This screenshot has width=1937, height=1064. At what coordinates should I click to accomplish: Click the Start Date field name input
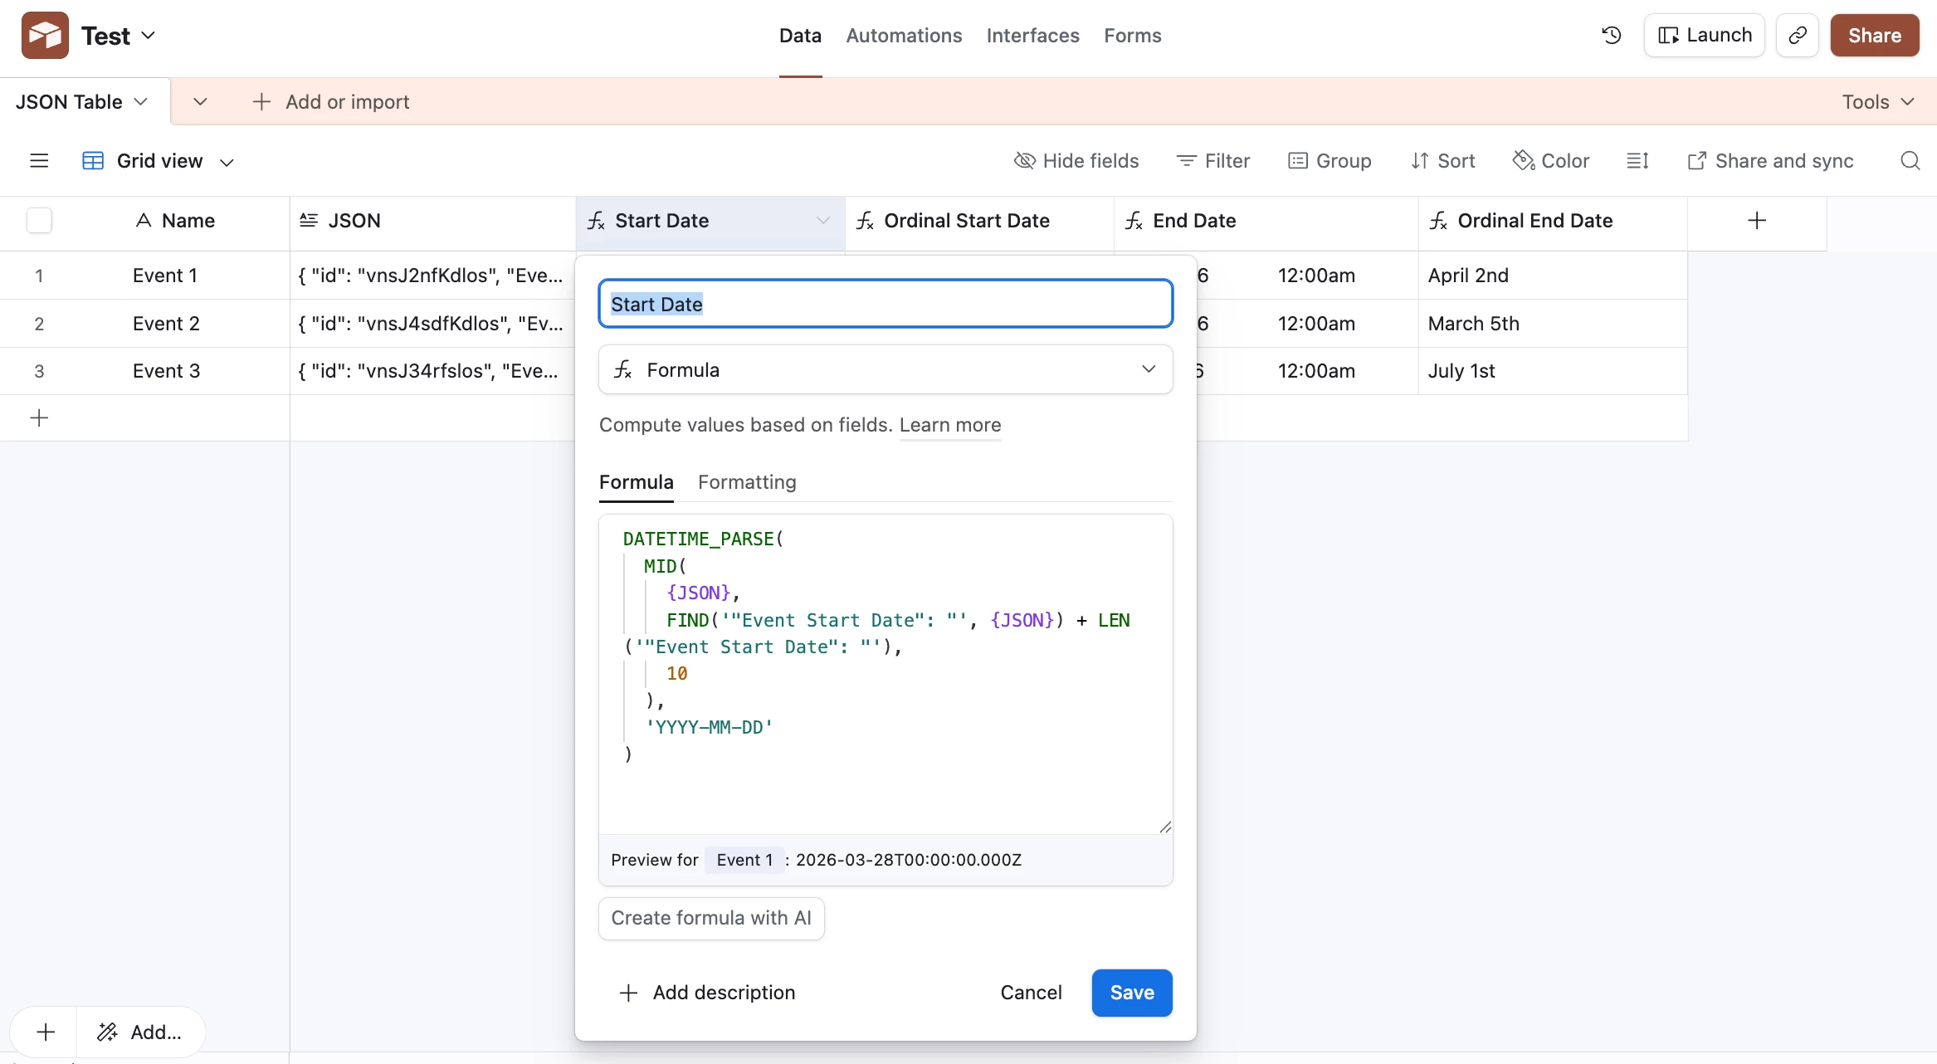885,305
